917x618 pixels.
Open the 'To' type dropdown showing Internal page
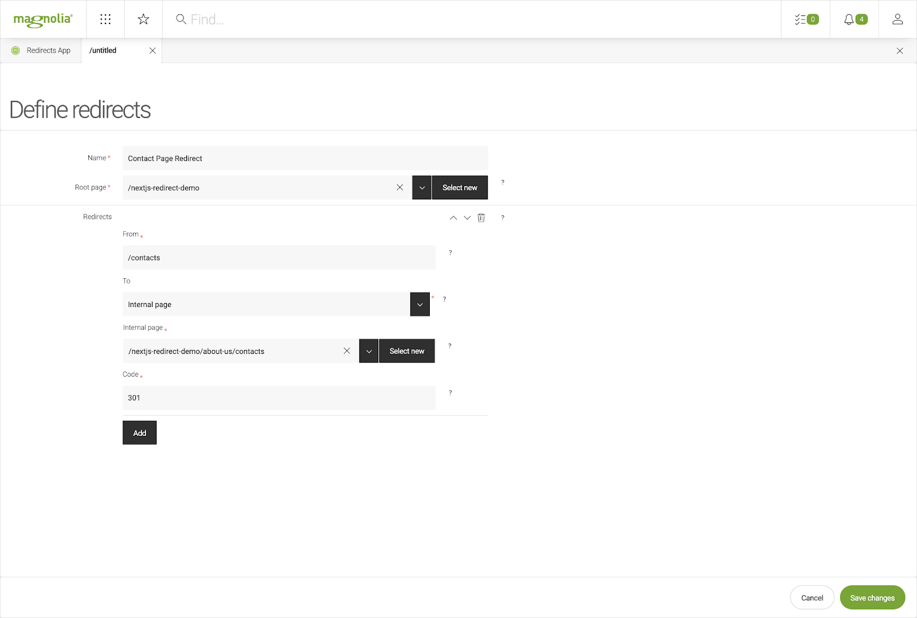pos(420,304)
